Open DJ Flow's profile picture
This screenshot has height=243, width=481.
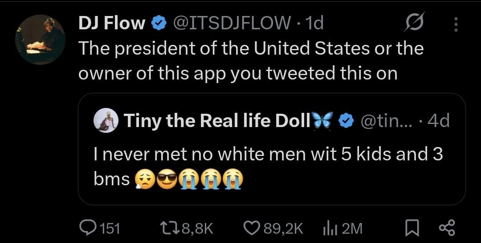pos(40,40)
